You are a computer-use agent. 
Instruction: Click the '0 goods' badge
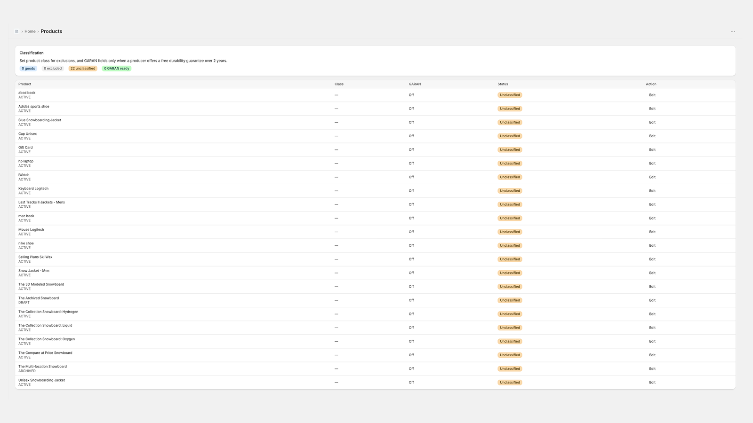[28, 69]
